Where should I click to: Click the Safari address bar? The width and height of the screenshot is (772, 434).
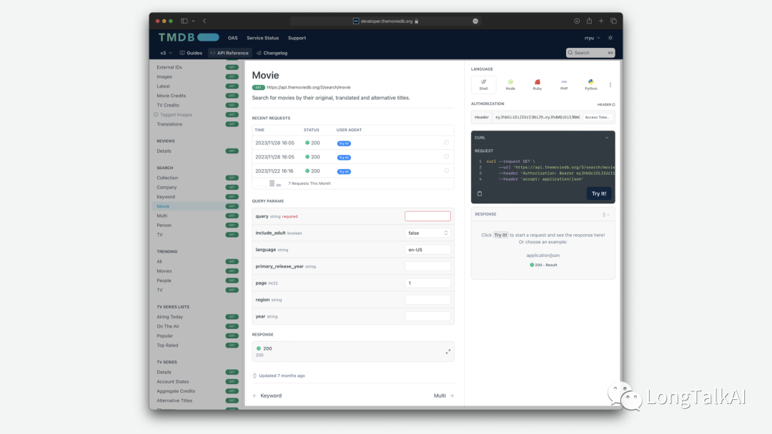[x=385, y=21]
